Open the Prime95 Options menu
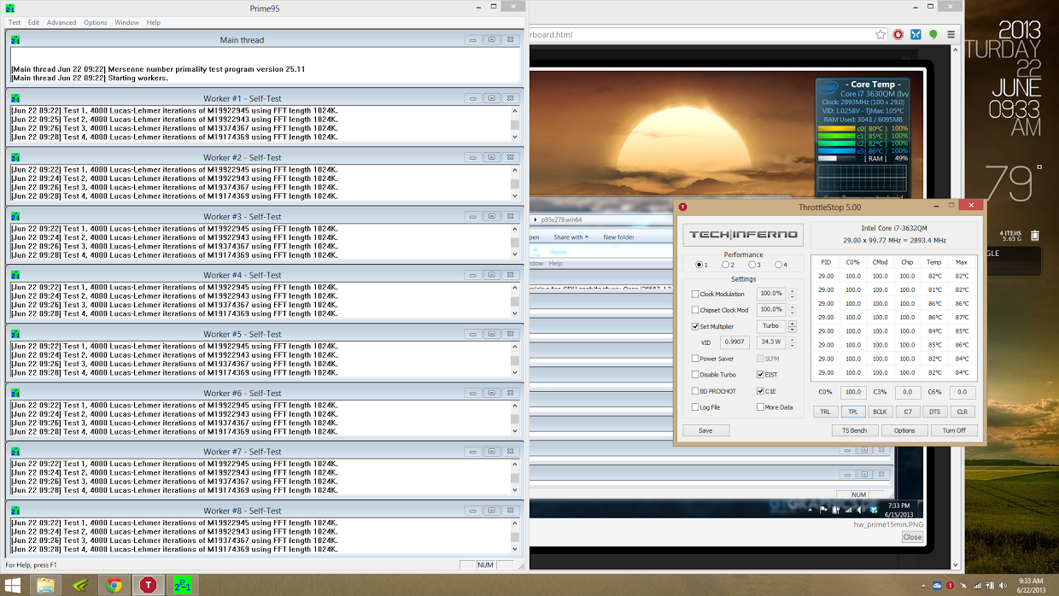 96,22
